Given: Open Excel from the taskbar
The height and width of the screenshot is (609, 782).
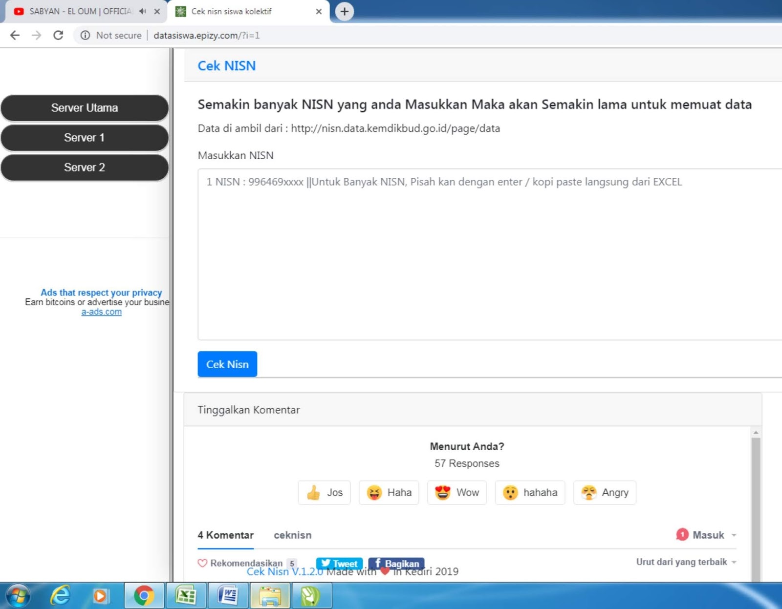Looking at the screenshot, I should 185,595.
